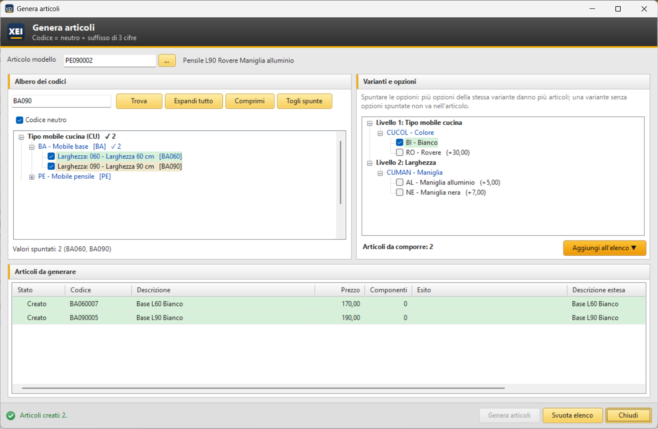Uncheck Larghezza 060 [BA060] checkbox

pos(52,156)
